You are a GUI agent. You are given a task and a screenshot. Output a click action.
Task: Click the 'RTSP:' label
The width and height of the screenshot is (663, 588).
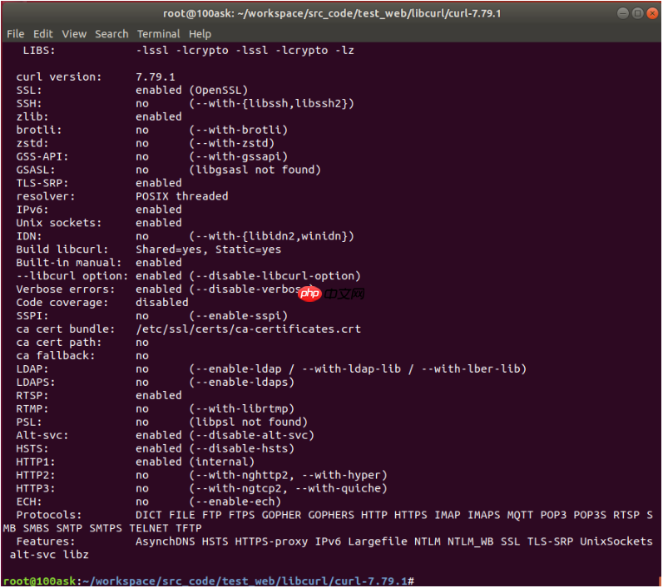click(x=32, y=396)
